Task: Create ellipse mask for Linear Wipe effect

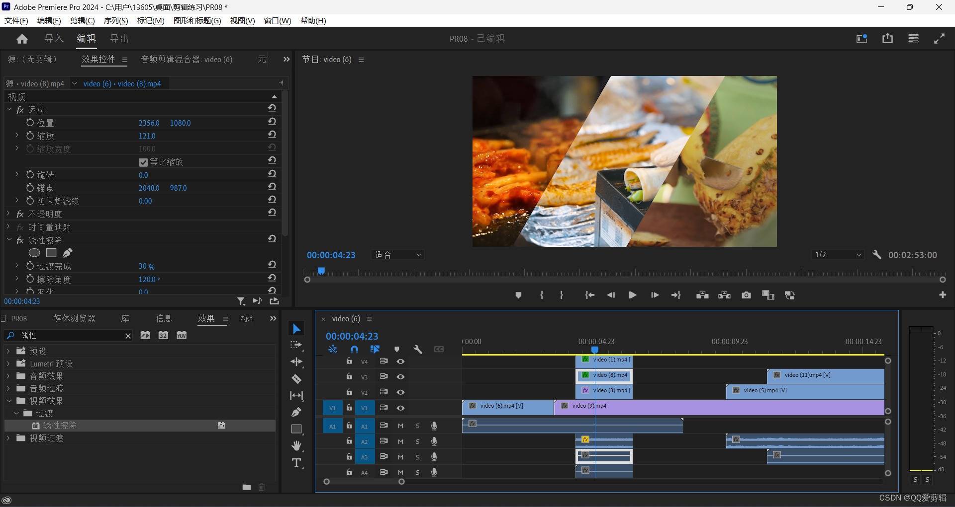Action: 34,253
